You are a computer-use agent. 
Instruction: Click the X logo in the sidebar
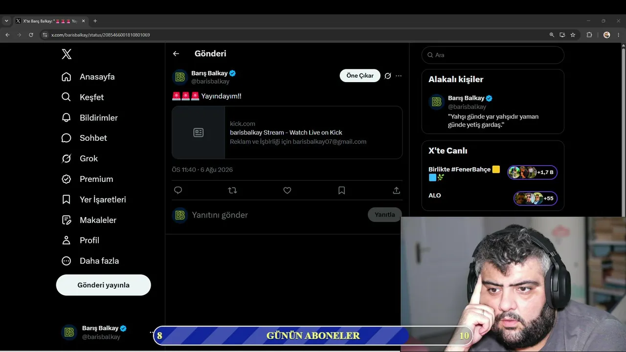tap(67, 54)
